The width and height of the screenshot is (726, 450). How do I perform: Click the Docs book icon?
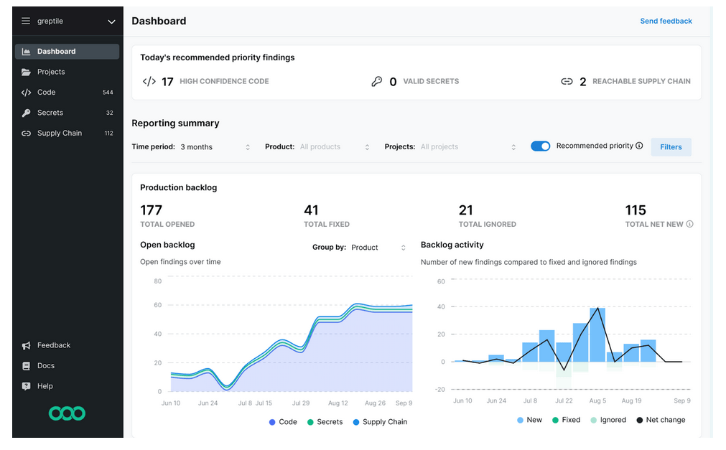tap(27, 366)
